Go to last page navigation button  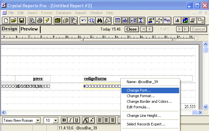point(186,29)
